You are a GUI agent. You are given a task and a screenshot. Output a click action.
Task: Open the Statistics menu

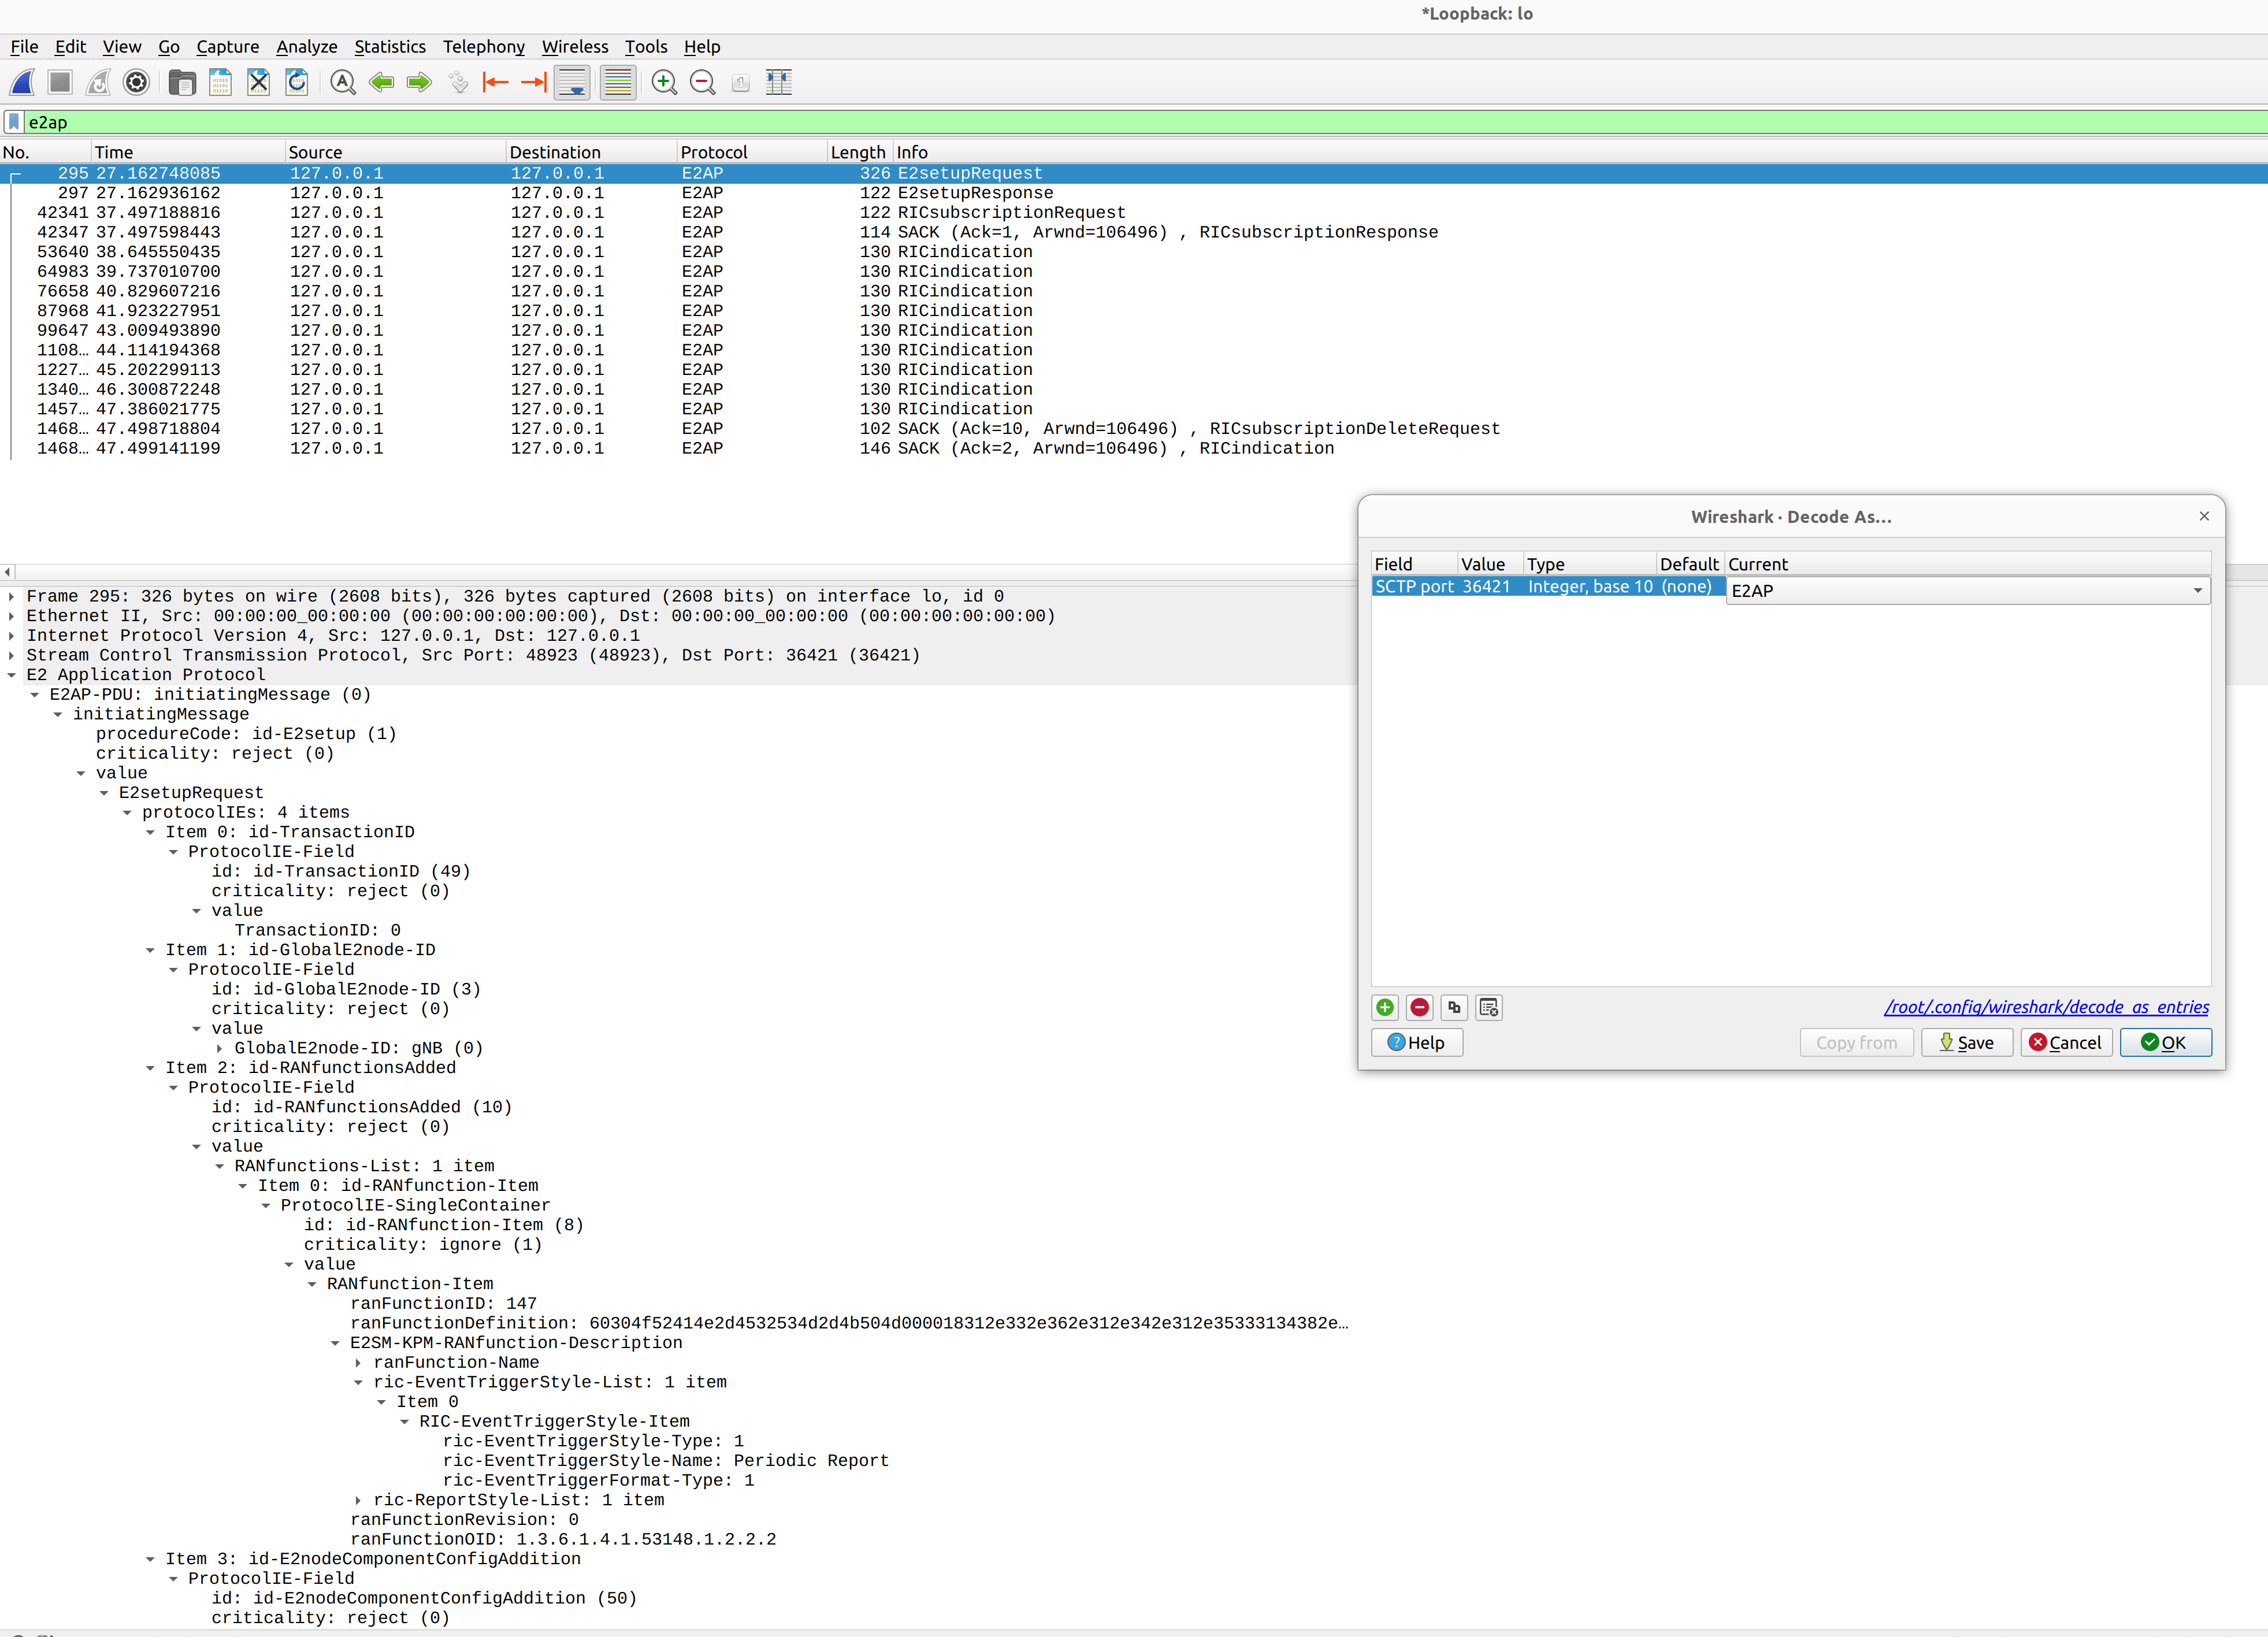click(389, 47)
